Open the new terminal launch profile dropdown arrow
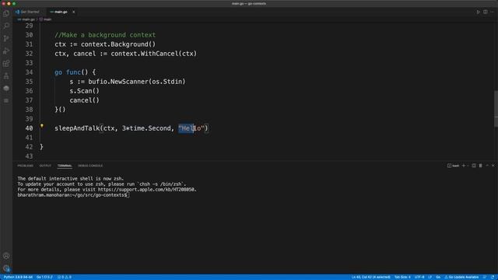 (468, 166)
